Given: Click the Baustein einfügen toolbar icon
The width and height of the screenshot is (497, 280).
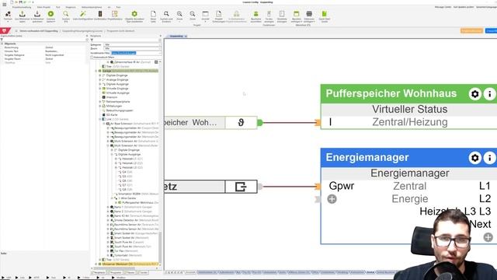Looking at the screenshot, I should [x=297, y=14].
